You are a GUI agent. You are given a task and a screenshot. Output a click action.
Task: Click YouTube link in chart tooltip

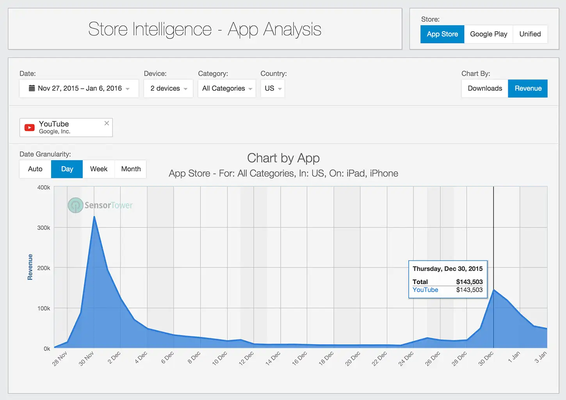425,290
